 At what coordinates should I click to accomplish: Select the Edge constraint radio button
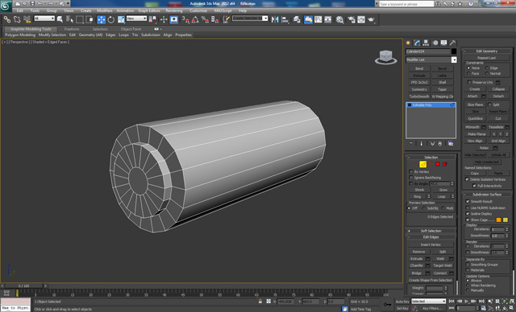[487, 68]
